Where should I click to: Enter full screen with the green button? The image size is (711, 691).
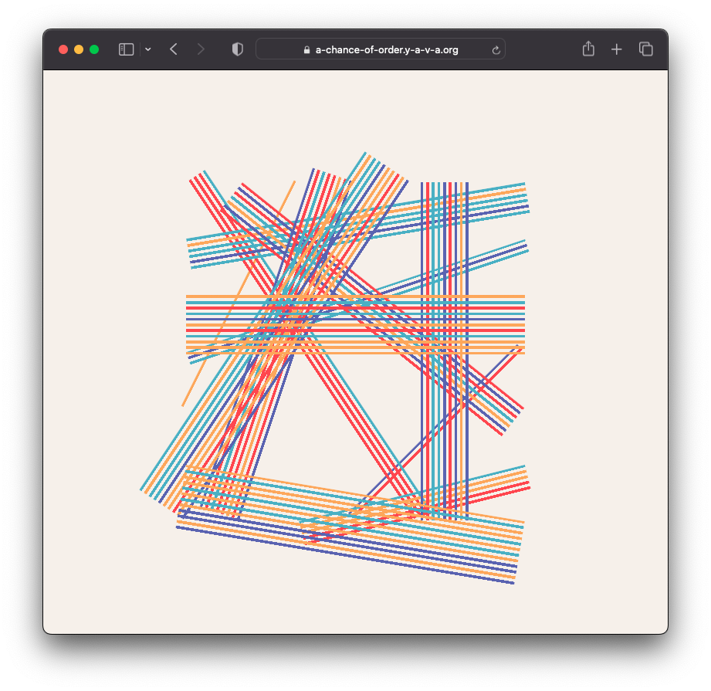coord(94,49)
